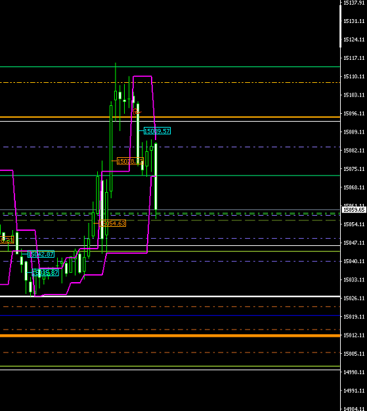Click the 15137.91 price axis label

354,3
